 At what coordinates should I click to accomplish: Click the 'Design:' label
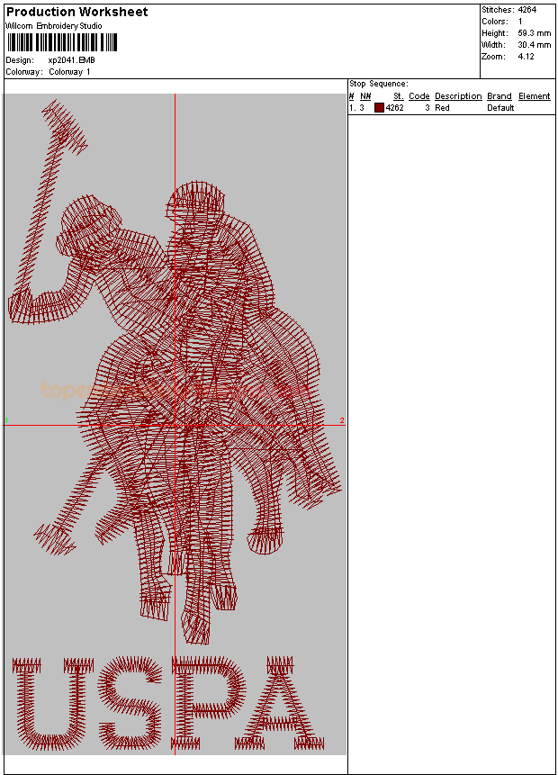tap(20, 59)
